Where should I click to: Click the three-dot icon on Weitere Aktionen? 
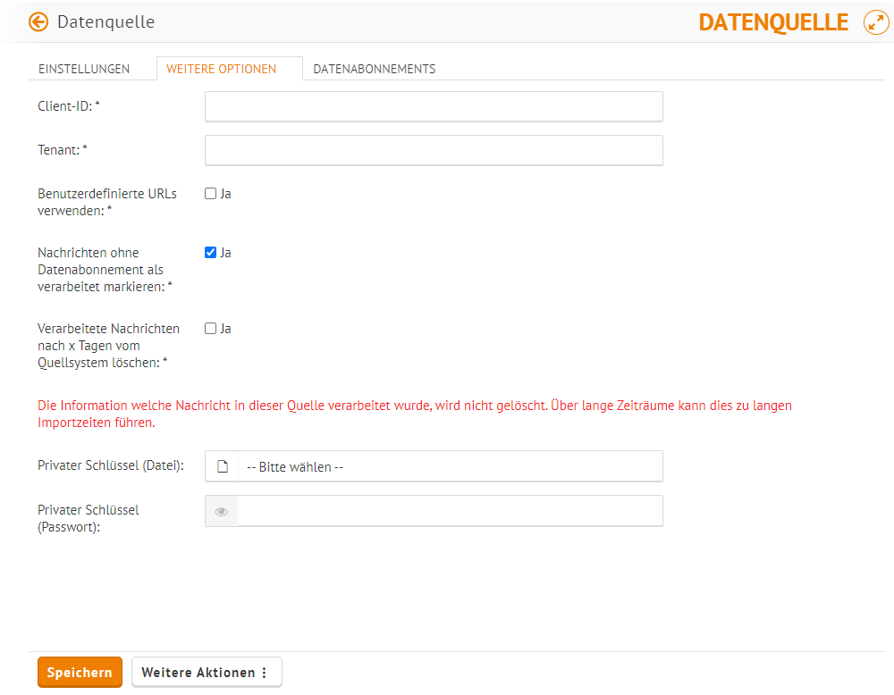tap(264, 673)
